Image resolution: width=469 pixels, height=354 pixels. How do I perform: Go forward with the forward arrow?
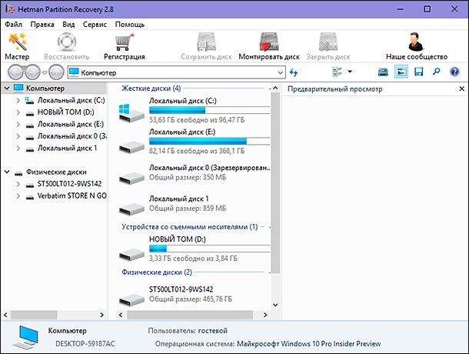[x=32, y=72]
